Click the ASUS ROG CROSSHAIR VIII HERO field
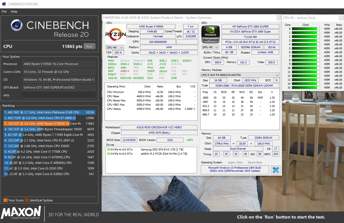This screenshot has width=344, height=223. coord(159,127)
